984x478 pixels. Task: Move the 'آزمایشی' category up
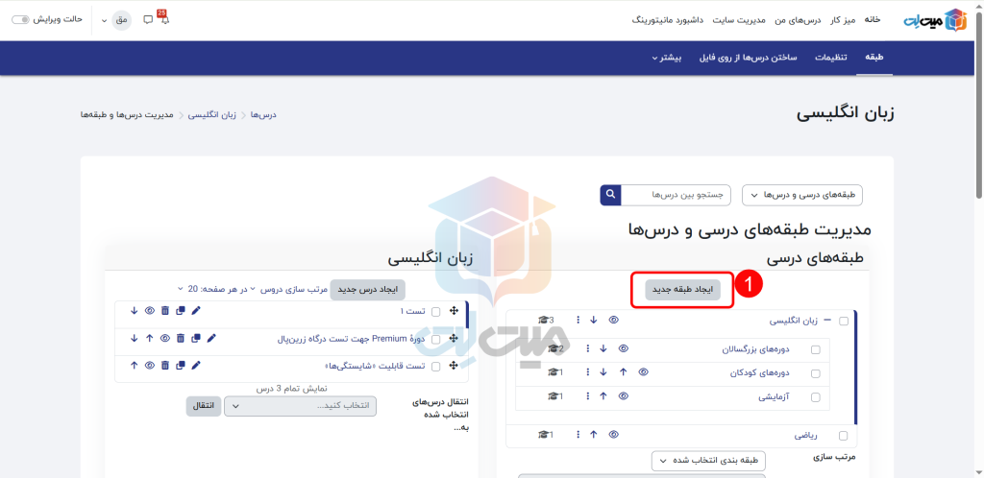[603, 395]
